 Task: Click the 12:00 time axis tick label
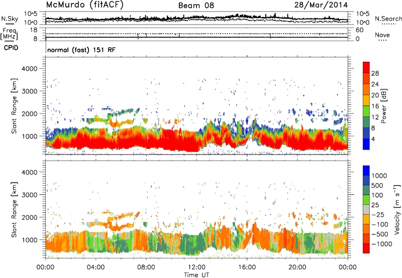pos(196,267)
